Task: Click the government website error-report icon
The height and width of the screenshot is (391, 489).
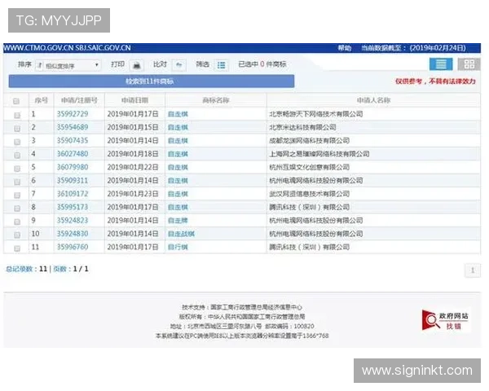Action: (446, 320)
